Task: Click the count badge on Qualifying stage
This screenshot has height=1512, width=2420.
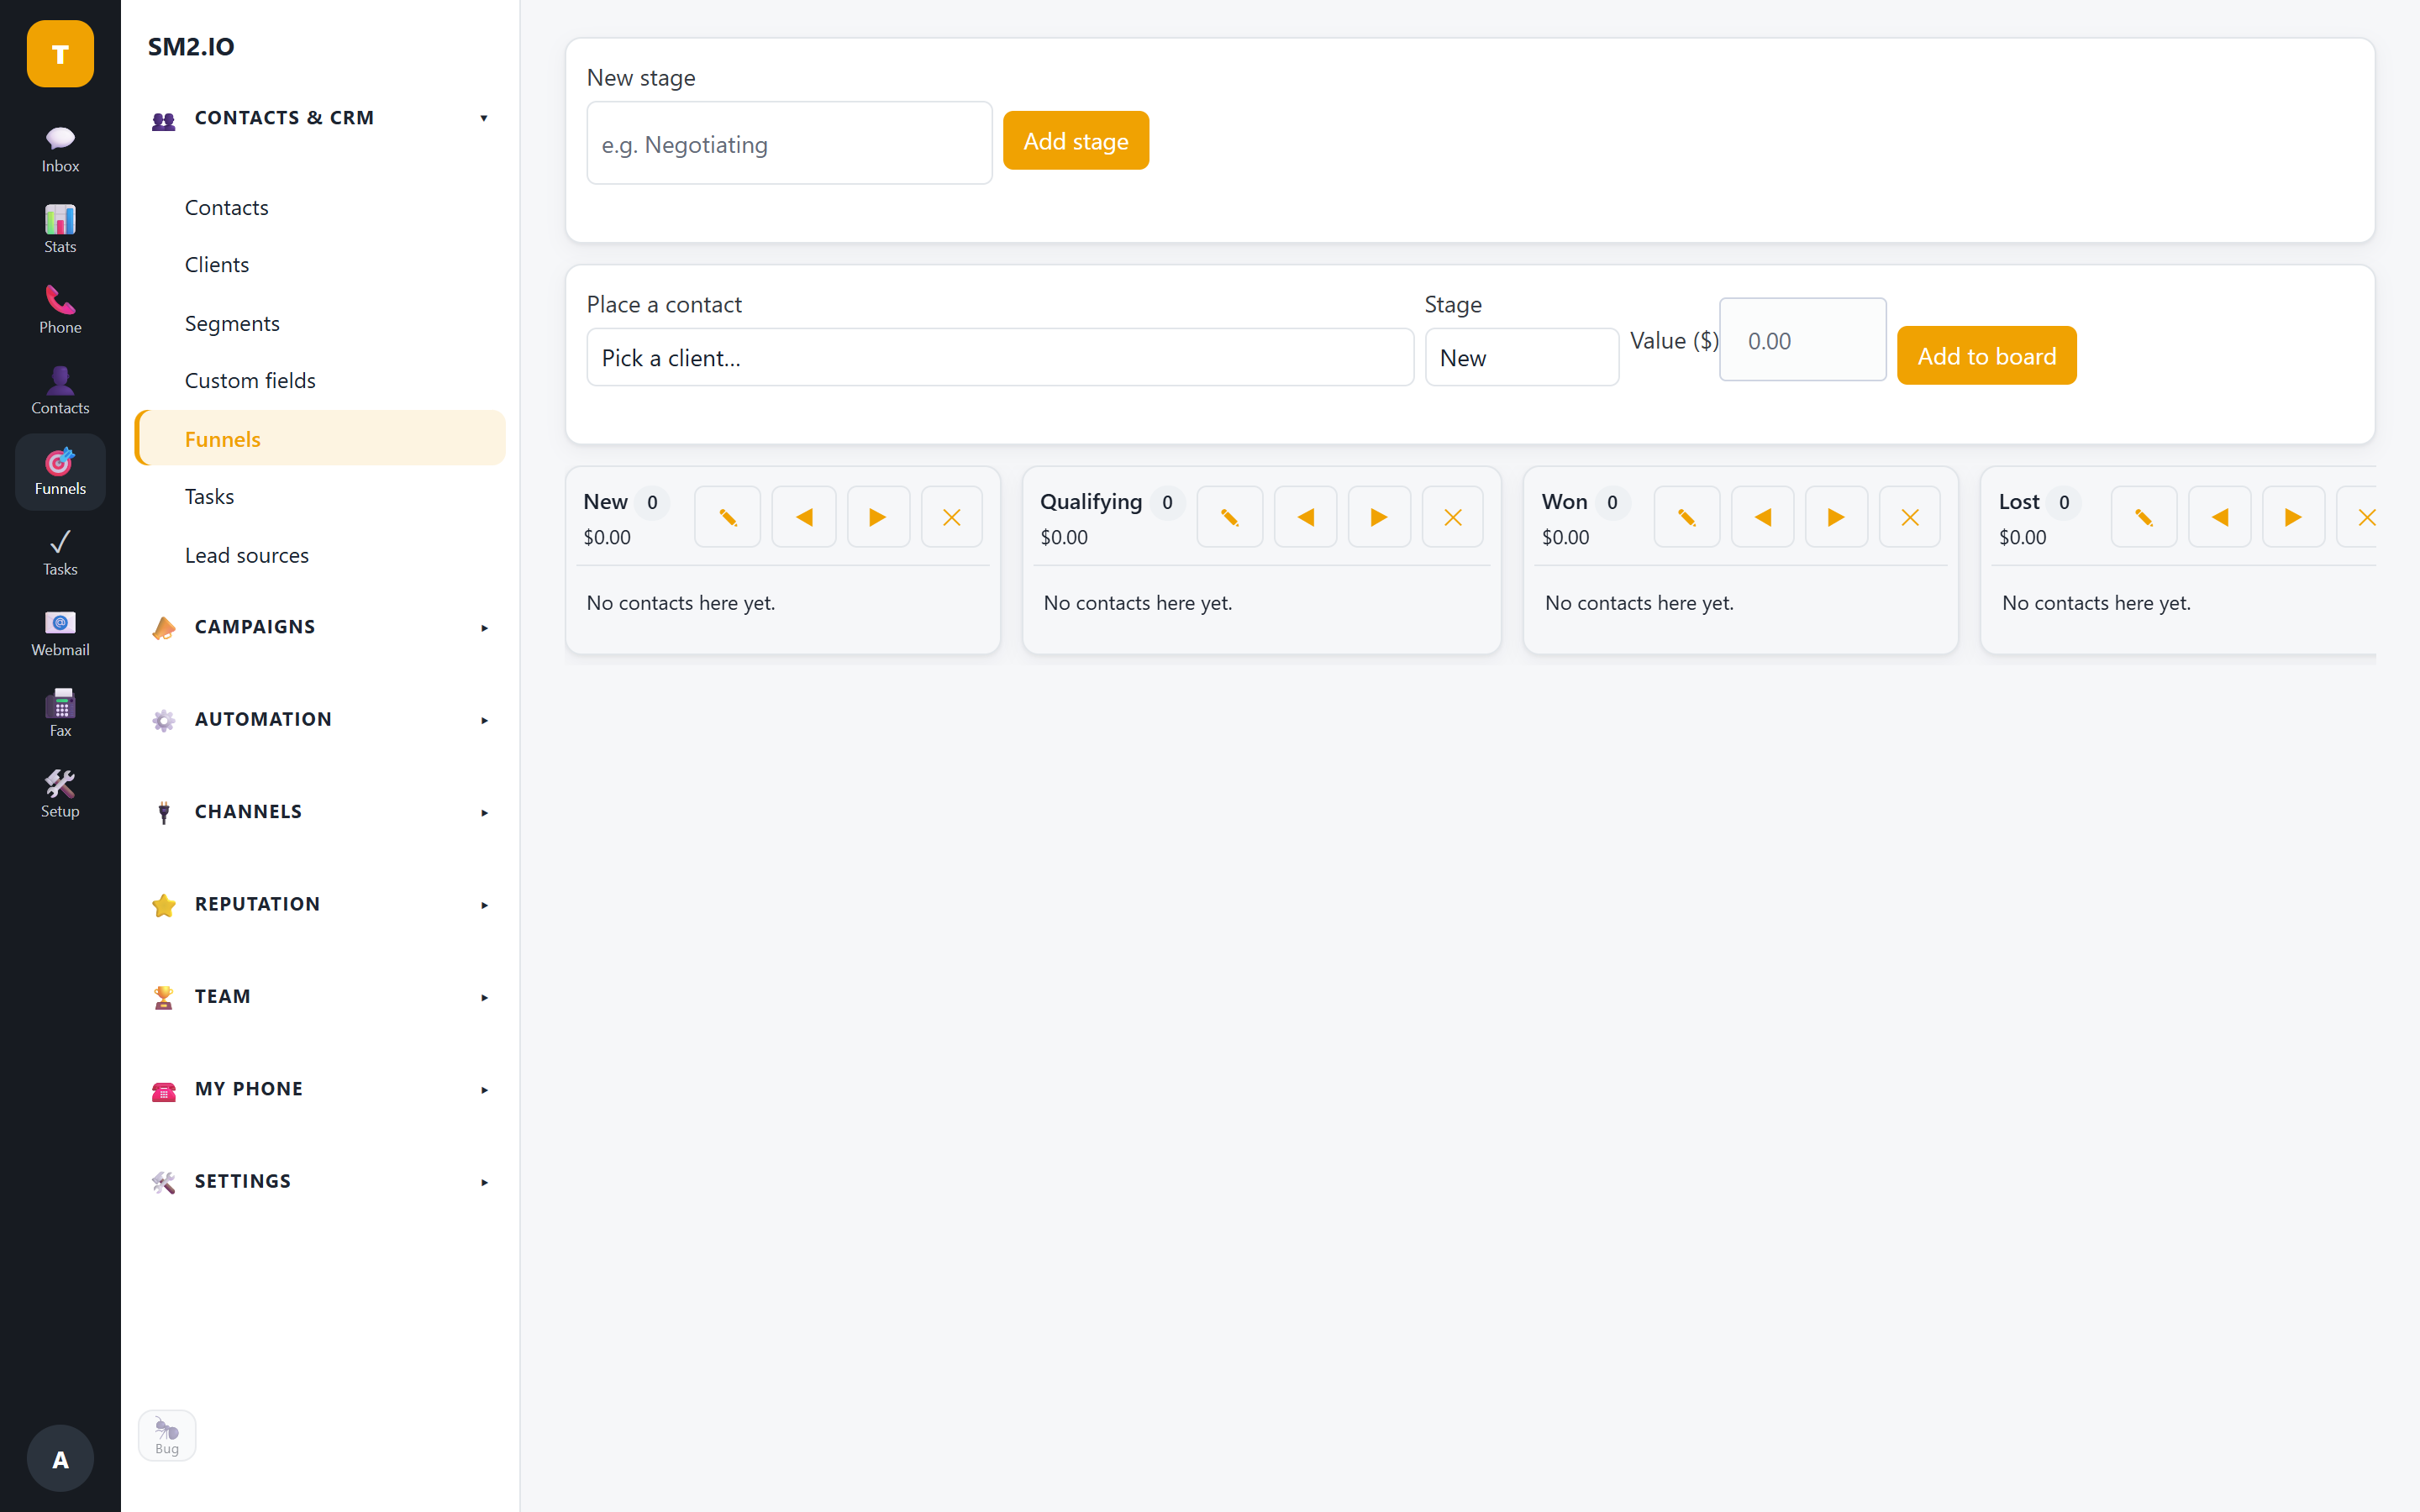Action: [x=1166, y=503]
